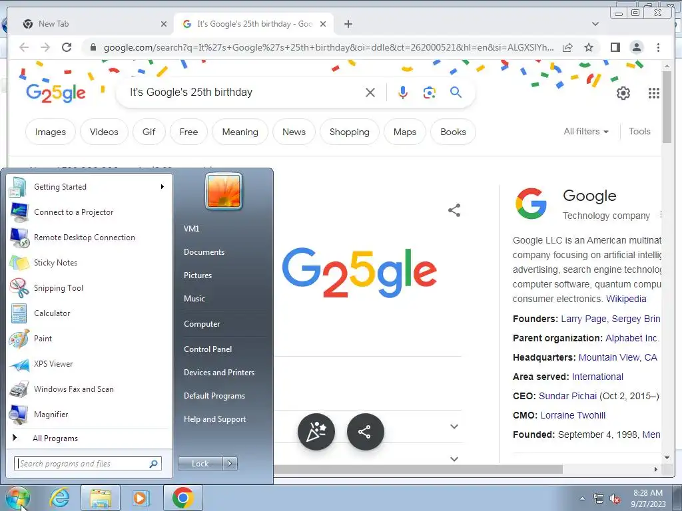
Task: Switch to the New Tab tab
Action: (95, 24)
